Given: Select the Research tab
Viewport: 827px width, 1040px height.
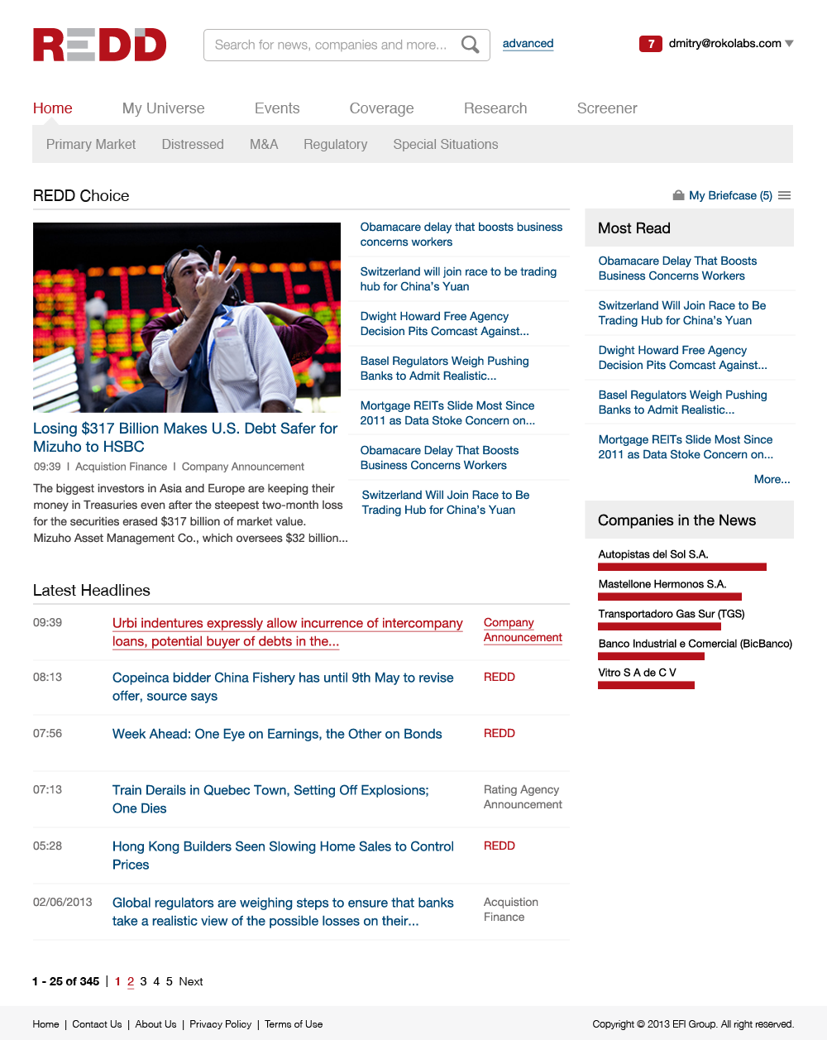Looking at the screenshot, I should (495, 108).
